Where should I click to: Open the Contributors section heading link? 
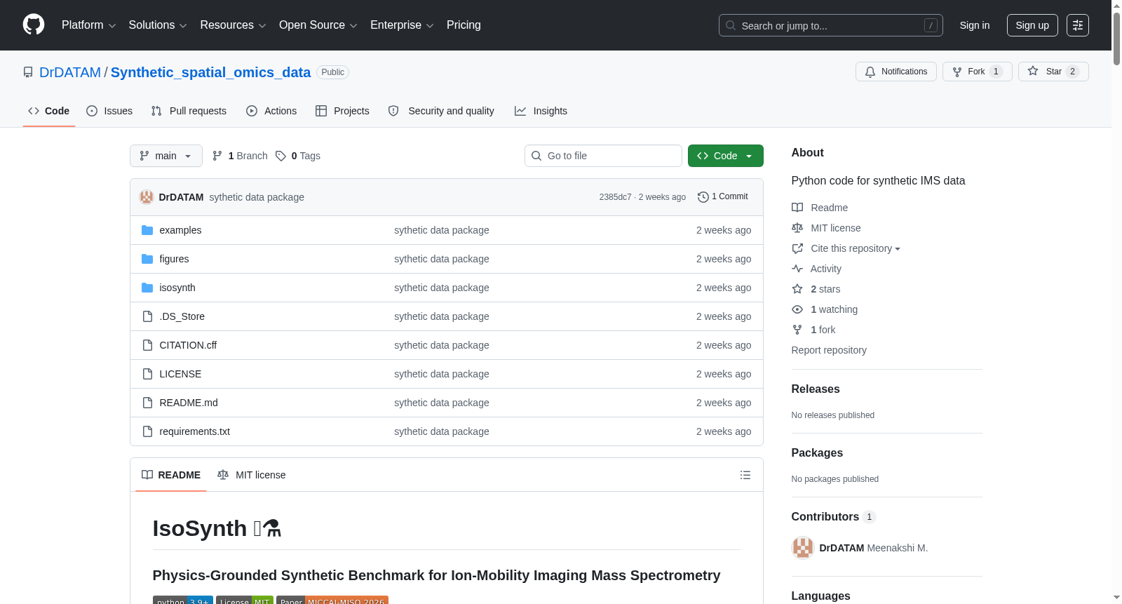[834, 516]
